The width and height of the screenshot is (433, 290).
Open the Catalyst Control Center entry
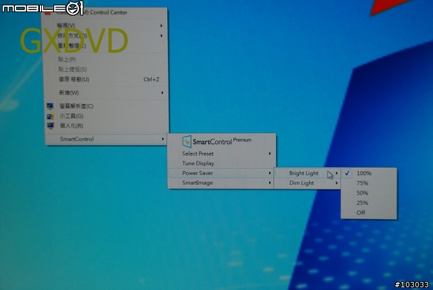tap(105, 13)
